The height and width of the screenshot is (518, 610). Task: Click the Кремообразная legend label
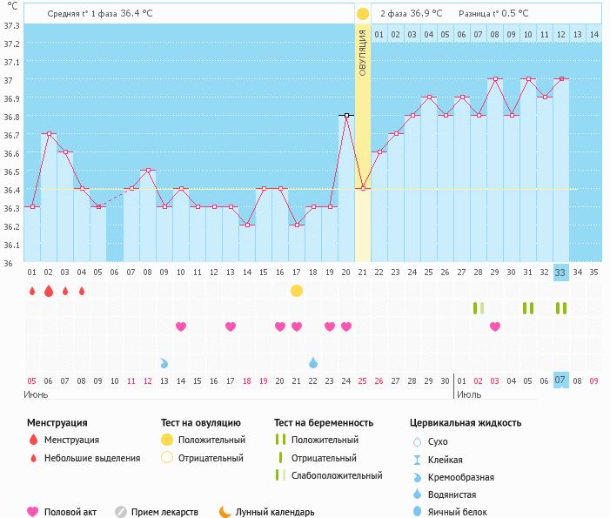click(x=461, y=478)
